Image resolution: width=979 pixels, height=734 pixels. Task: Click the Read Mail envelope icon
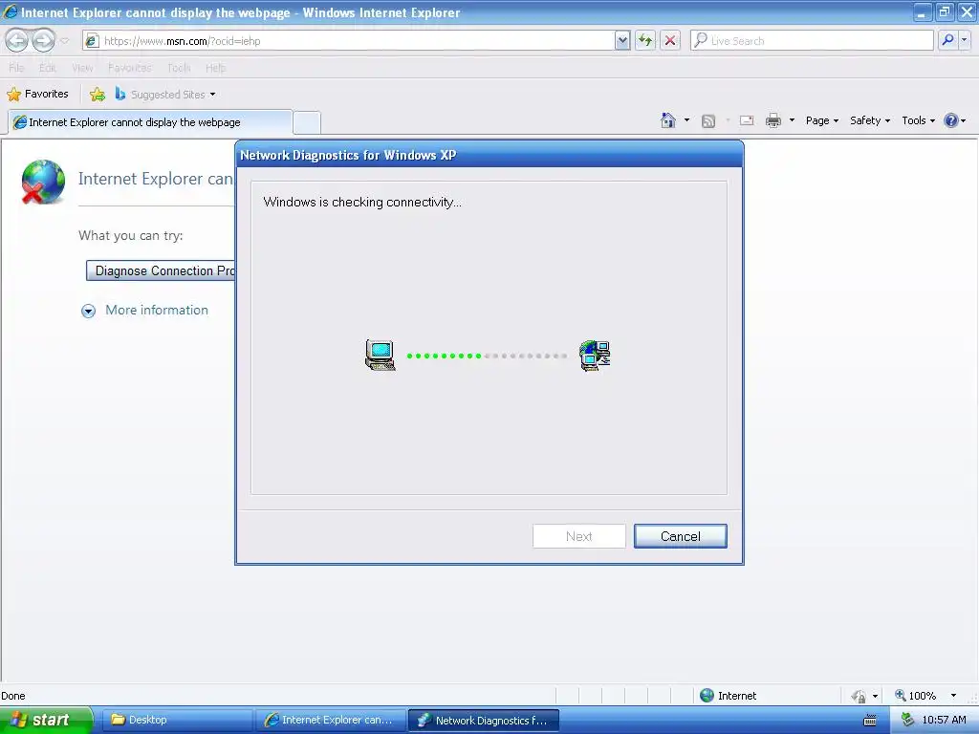point(747,120)
